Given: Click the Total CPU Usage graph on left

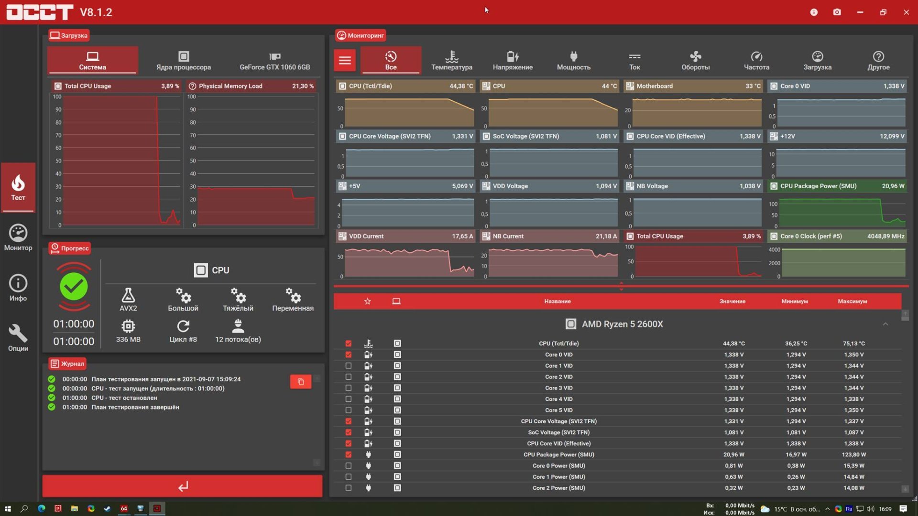Looking at the screenshot, I should 117,154.
